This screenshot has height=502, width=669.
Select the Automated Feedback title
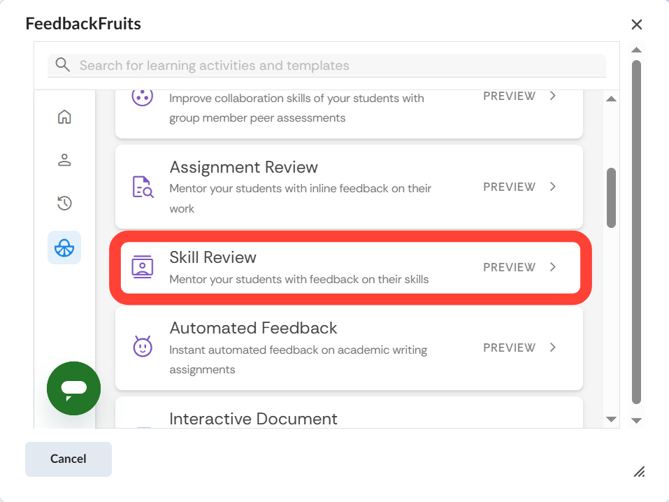253,328
